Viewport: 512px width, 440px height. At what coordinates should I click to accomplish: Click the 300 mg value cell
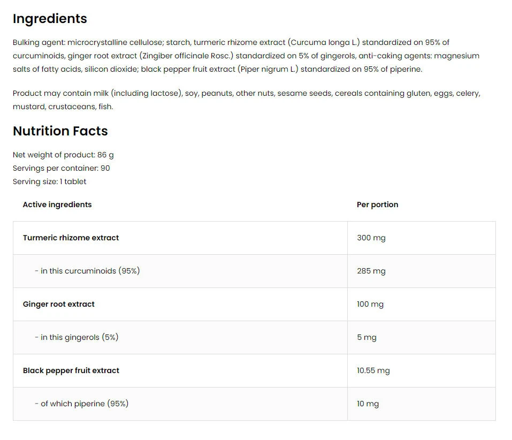[x=371, y=238]
